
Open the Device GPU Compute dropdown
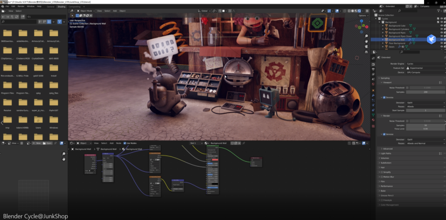pos(426,72)
